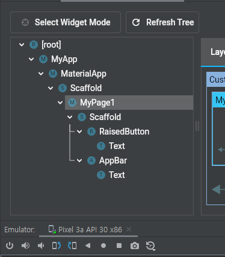Collapse the [root] tree node
Screen dimensions: 225x257
[22, 45]
